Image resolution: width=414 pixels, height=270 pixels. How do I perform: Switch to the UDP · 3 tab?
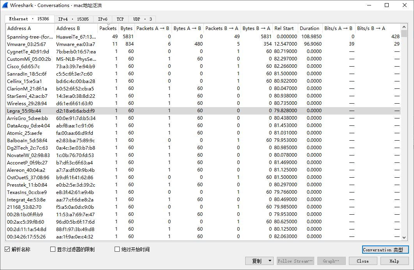[142, 19]
